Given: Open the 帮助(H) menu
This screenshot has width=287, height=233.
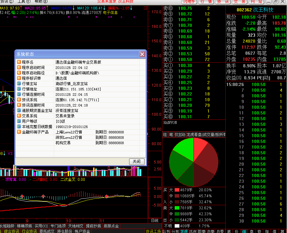Looking at the screenshot, I should (x=41, y=2).
